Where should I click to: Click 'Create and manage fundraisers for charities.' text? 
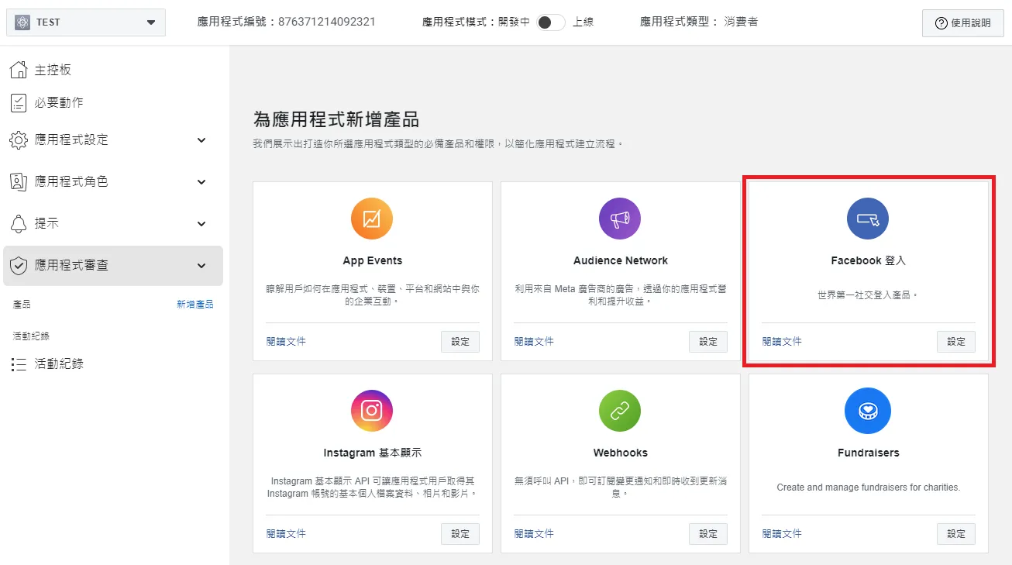pyautogui.click(x=869, y=487)
